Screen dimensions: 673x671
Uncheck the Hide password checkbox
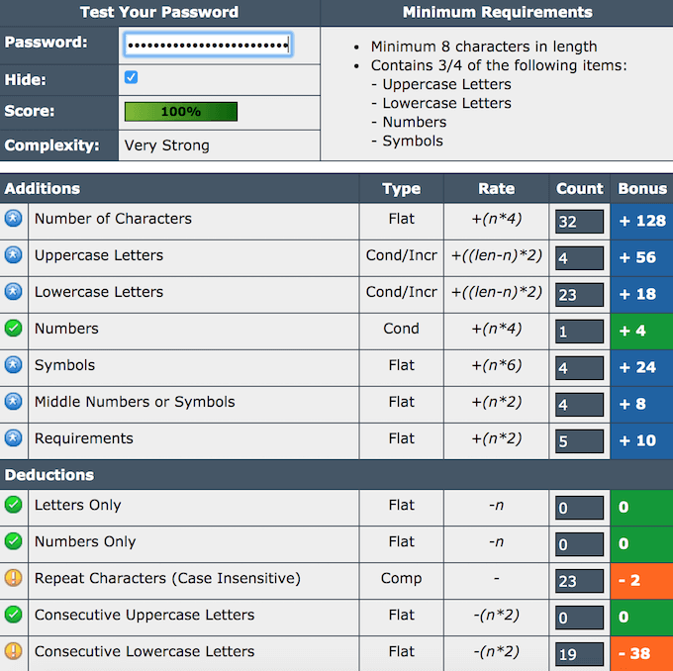(131, 77)
